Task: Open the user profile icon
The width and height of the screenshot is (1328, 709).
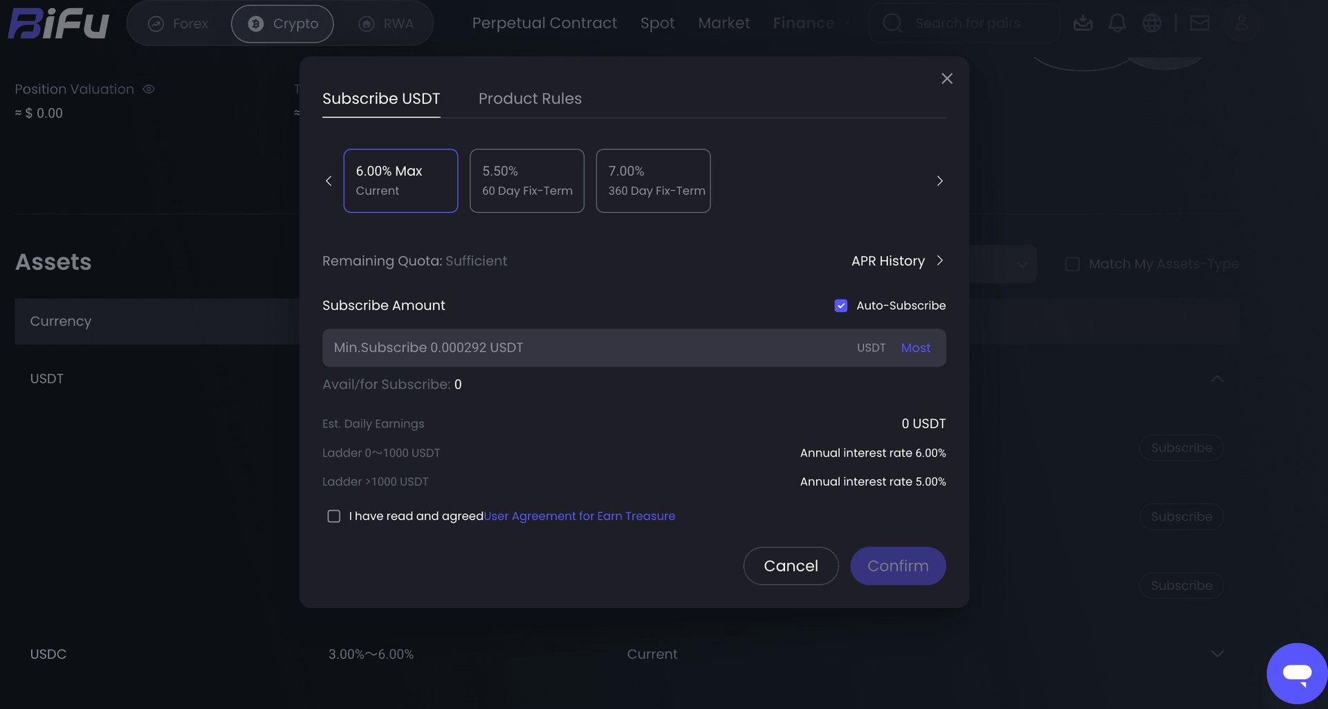Action: pyautogui.click(x=1242, y=23)
